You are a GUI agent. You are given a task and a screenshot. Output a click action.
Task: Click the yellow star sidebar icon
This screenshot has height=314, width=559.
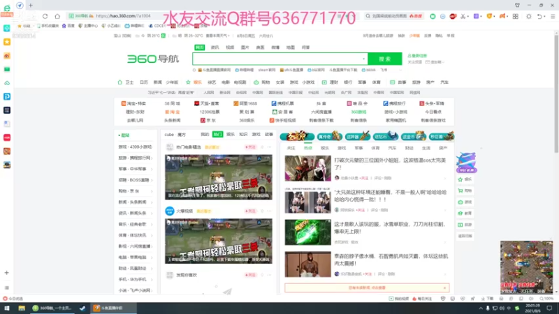coord(7,42)
